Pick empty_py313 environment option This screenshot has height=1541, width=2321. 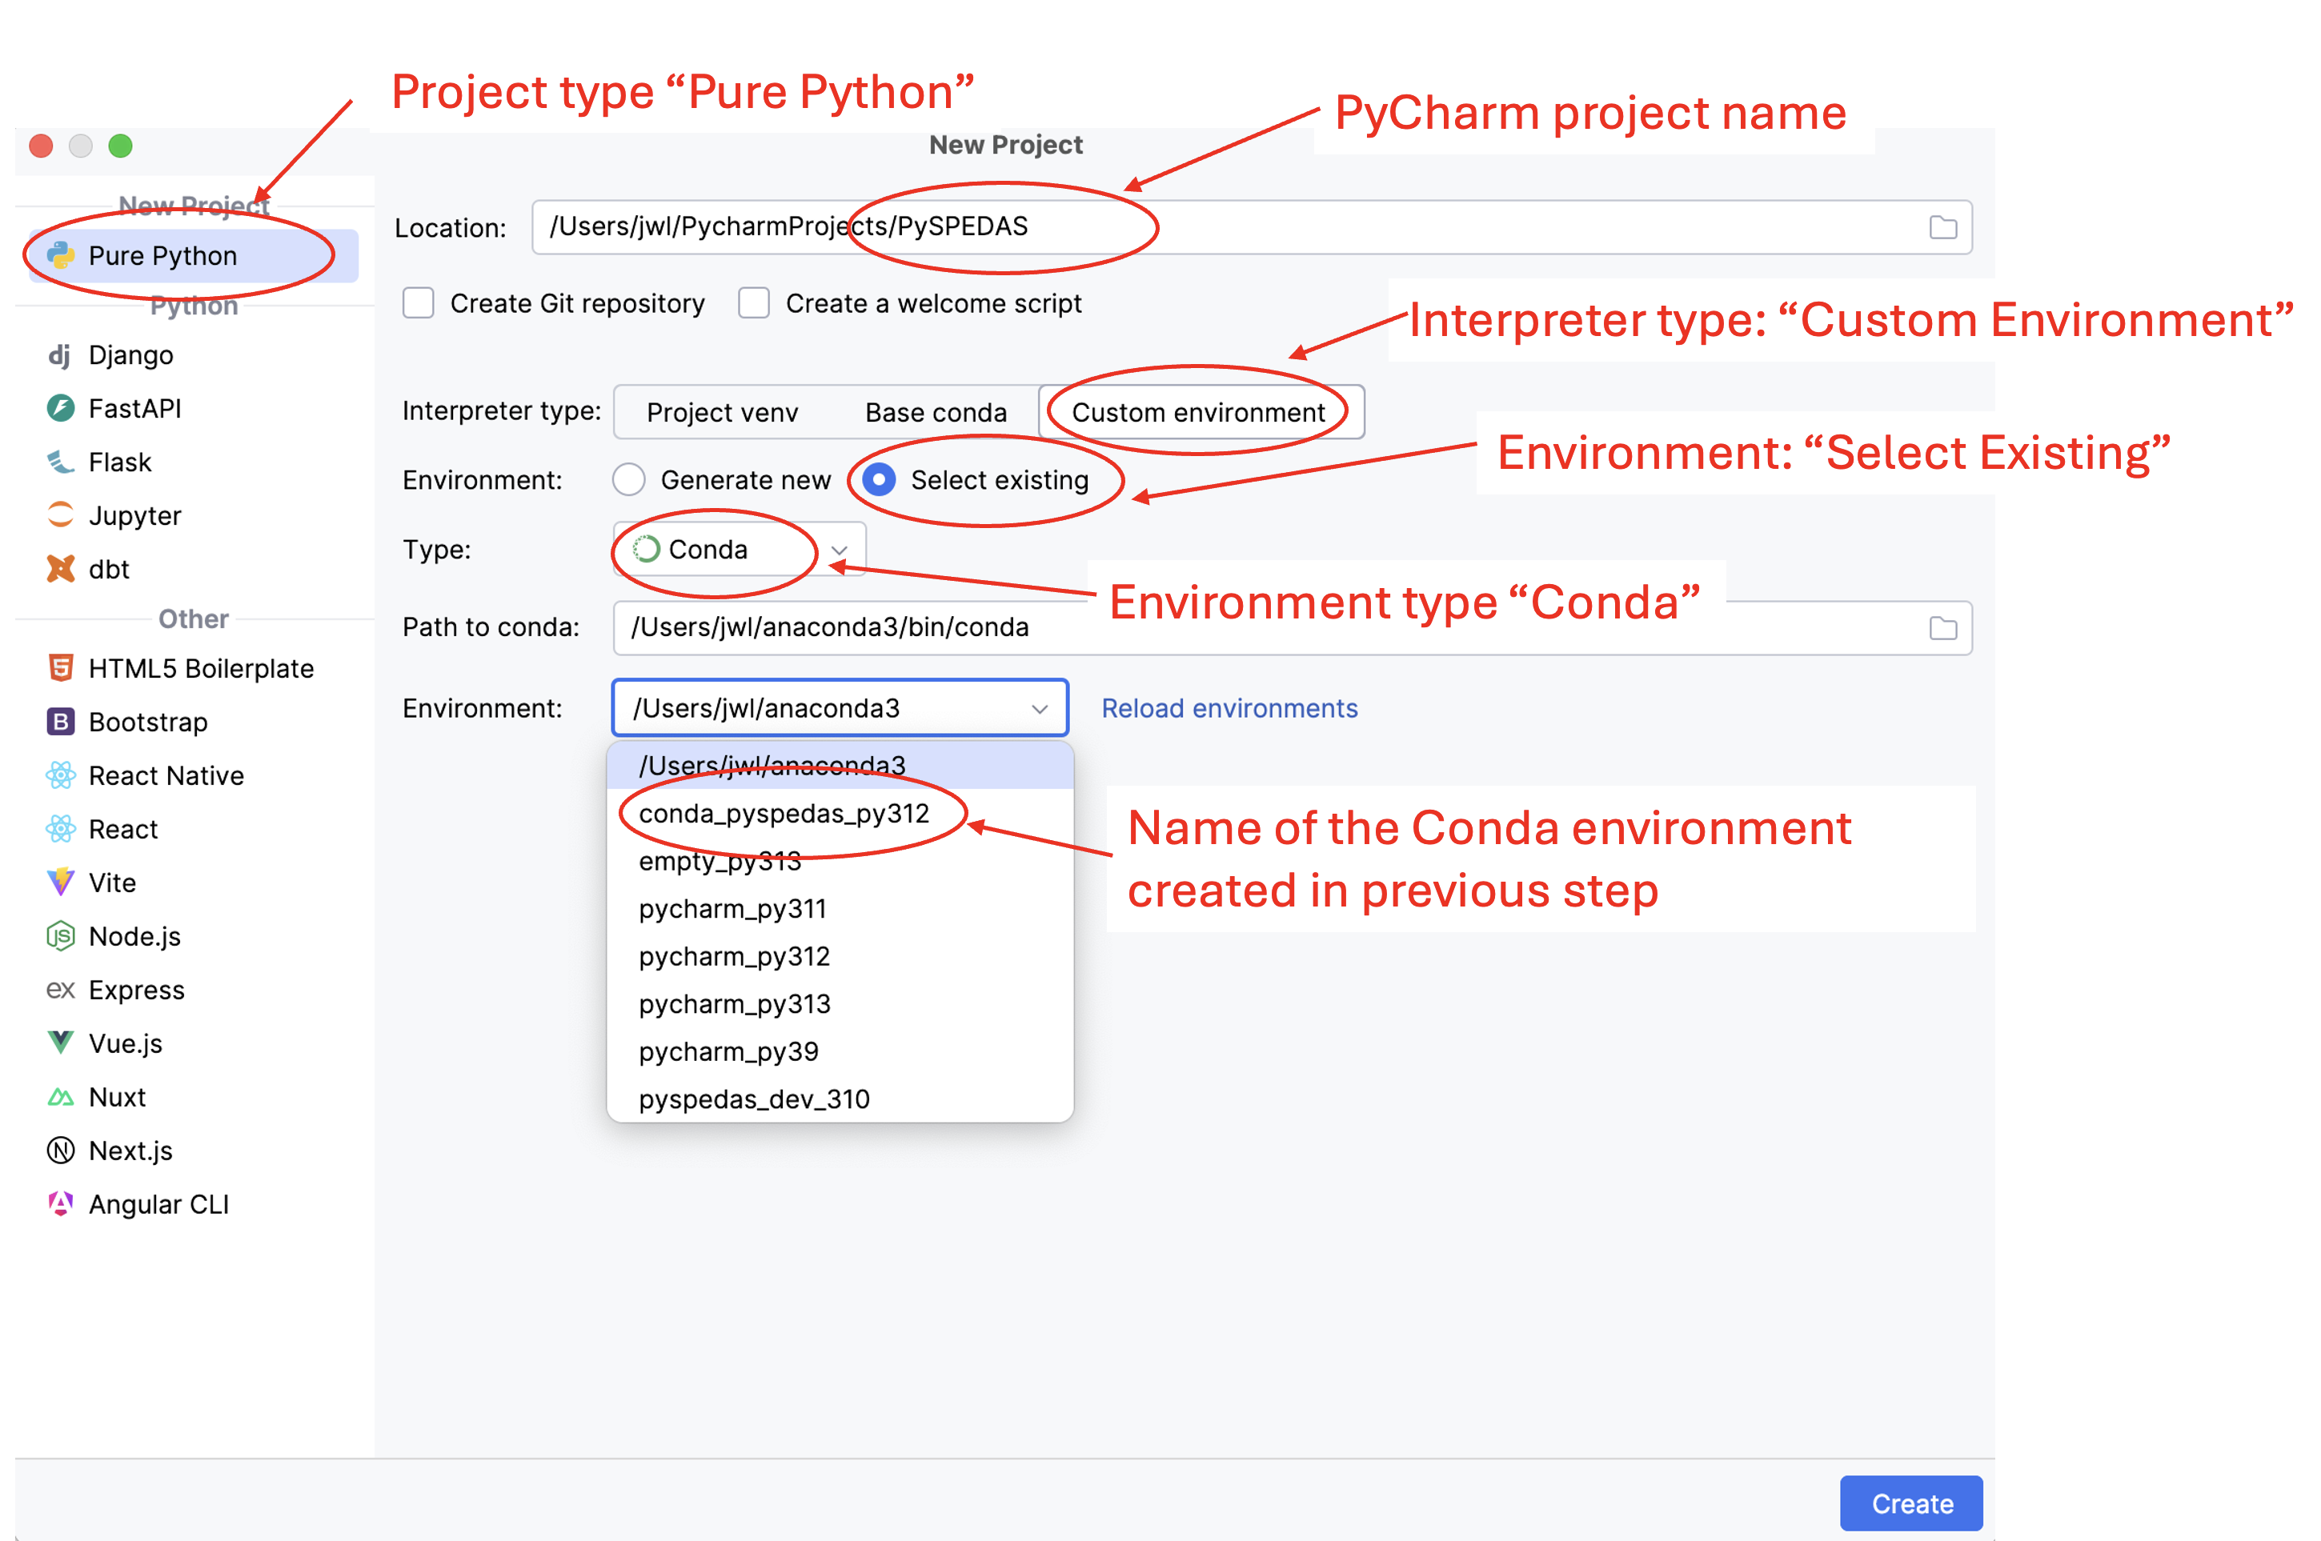[x=840, y=861]
